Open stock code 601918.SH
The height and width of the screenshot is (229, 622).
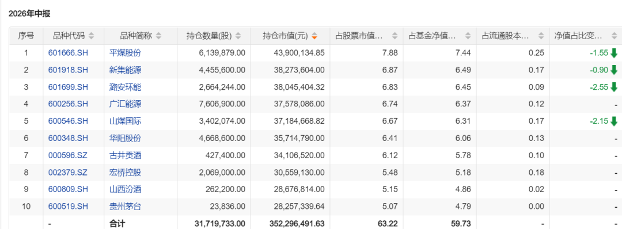68,70
